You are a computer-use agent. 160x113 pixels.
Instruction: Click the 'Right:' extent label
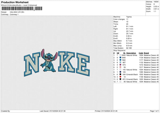pos(116,29)
